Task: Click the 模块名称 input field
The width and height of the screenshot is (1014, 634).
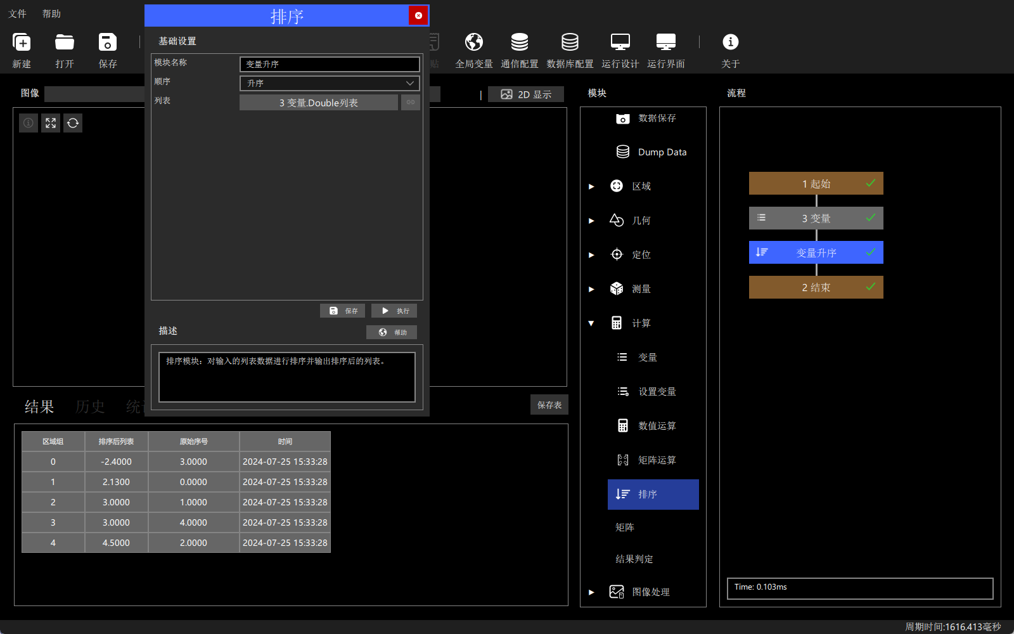Action: [330, 64]
